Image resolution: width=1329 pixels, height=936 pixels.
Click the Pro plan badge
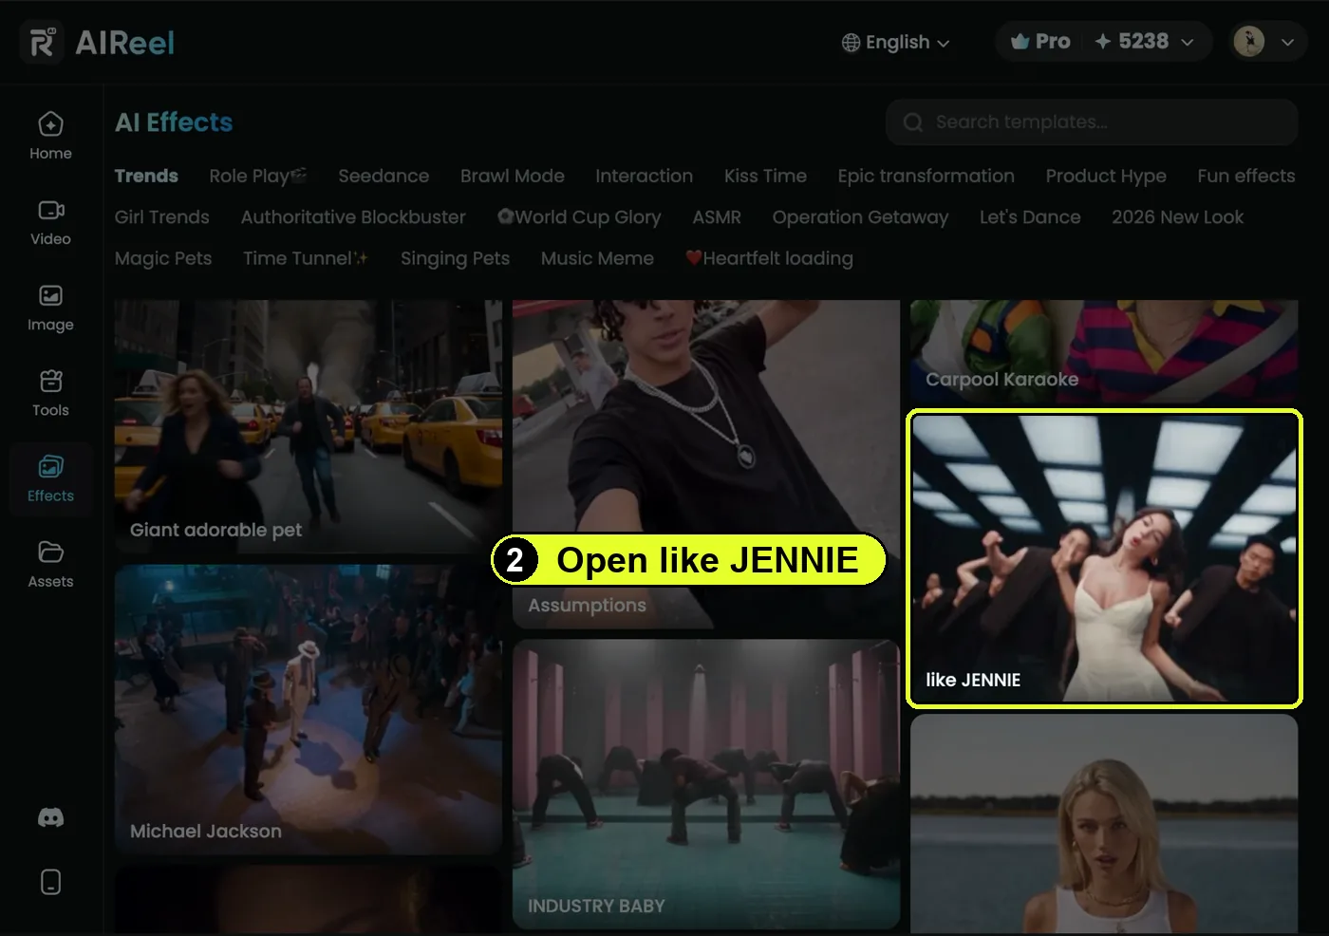tap(1040, 42)
